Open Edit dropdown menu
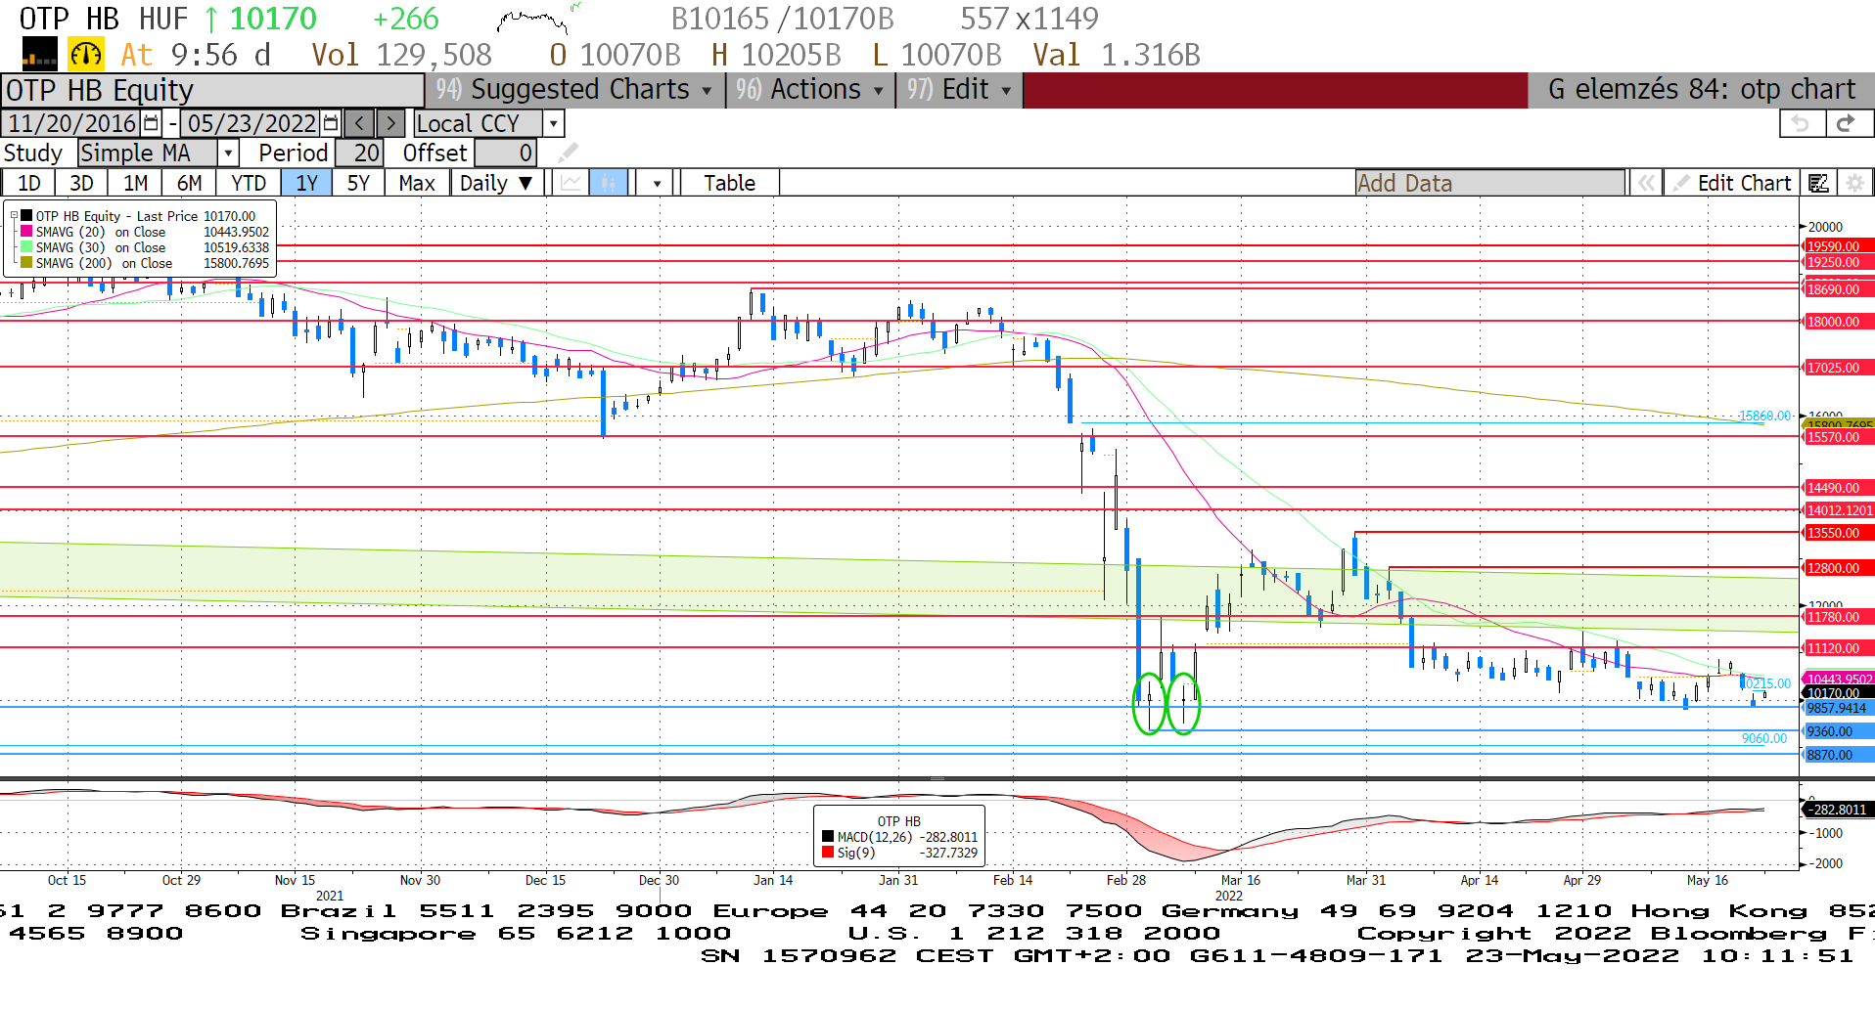The image size is (1875, 1010). click(959, 90)
